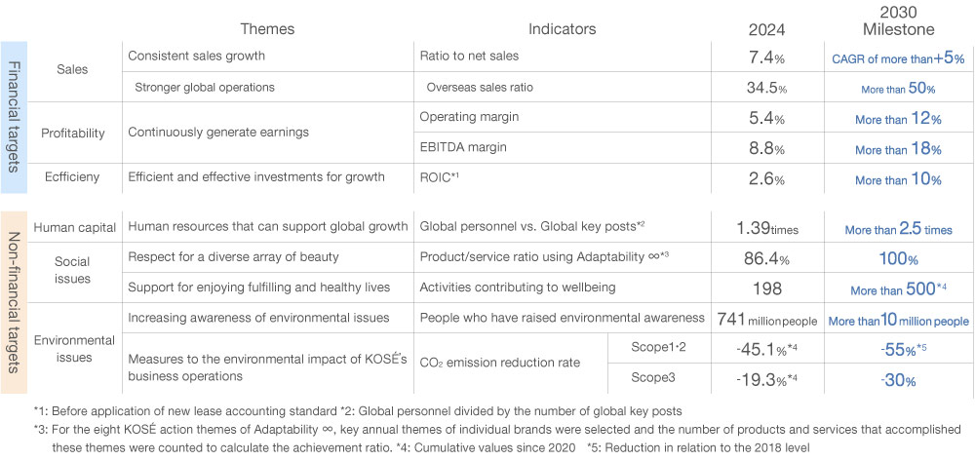The width and height of the screenshot is (975, 461).
Task: Click the CAGR of more than +5% milestone
Action: pos(897,58)
